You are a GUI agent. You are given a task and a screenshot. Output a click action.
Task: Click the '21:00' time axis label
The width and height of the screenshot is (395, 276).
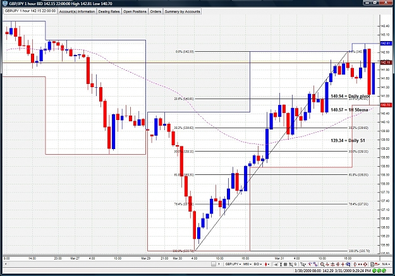(164, 258)
